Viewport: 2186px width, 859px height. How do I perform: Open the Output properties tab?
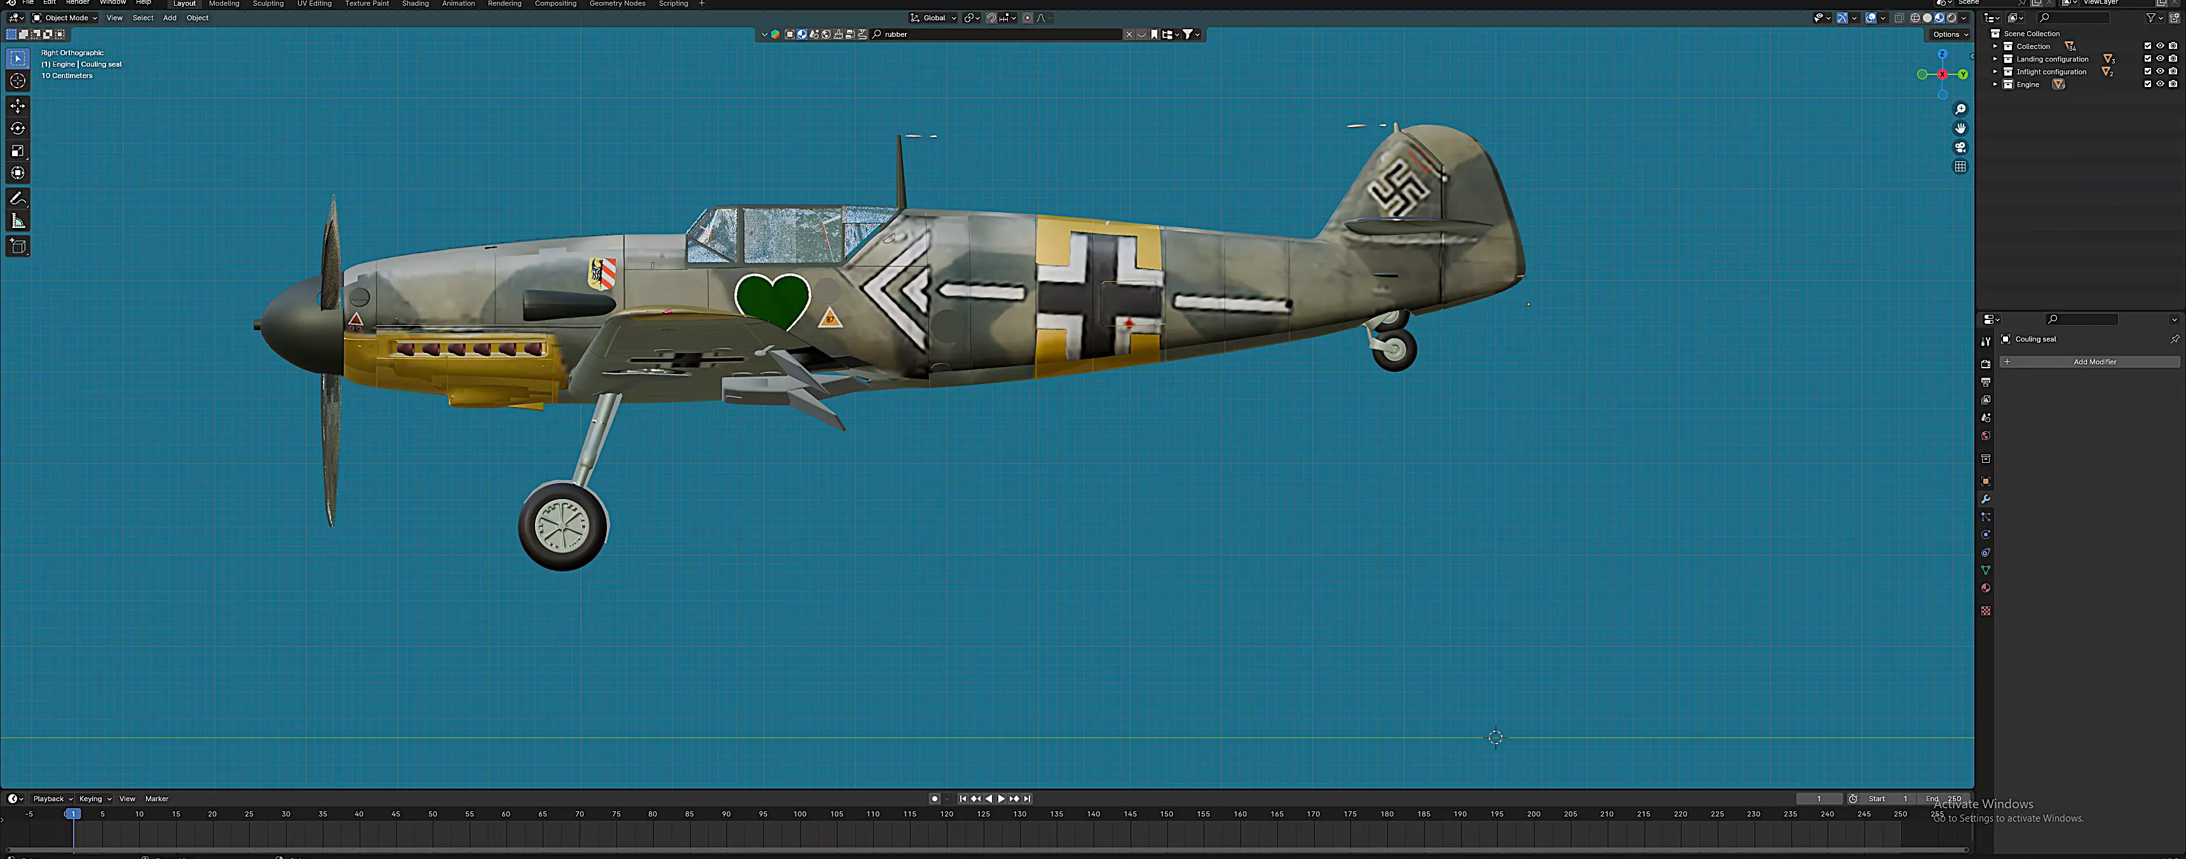pyautogui.click(x=1986, y=382)
